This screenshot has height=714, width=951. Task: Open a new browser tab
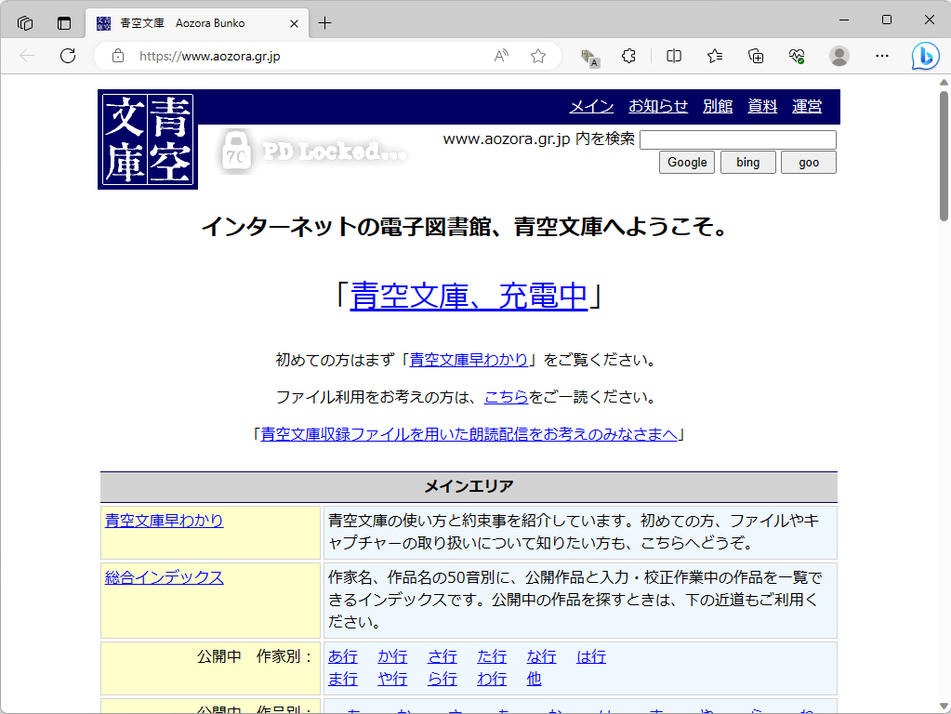(x=324, y=20)
